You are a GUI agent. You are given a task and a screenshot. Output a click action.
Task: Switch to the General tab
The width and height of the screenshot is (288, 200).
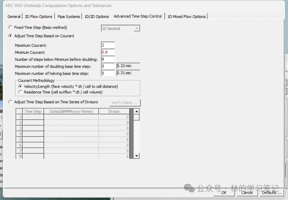point(14,17)
